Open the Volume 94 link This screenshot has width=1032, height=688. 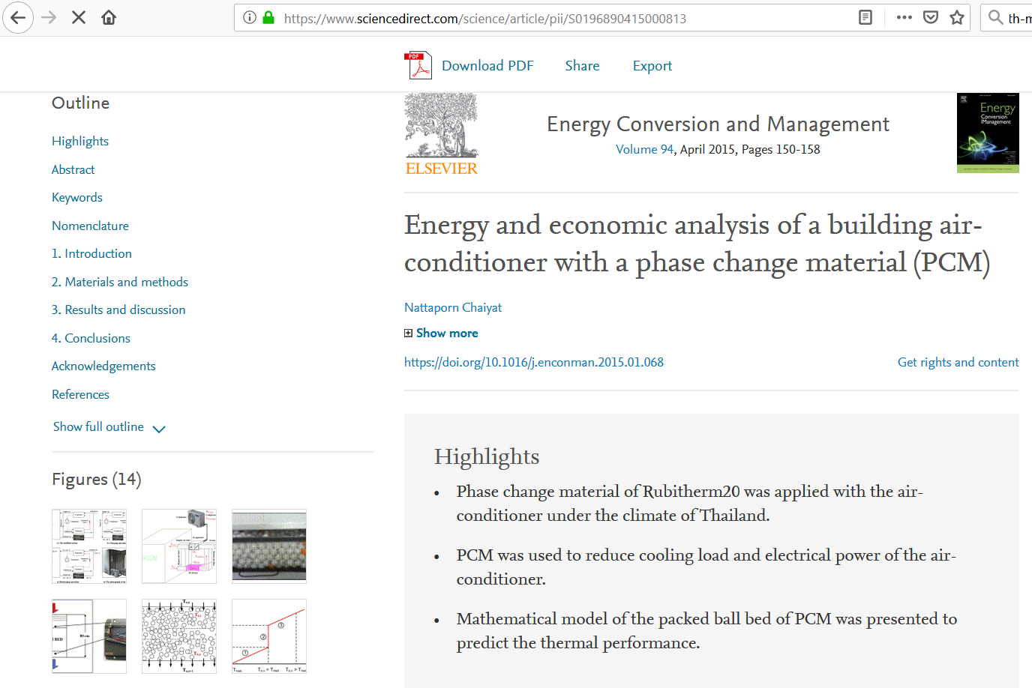[x=644, y=149]
